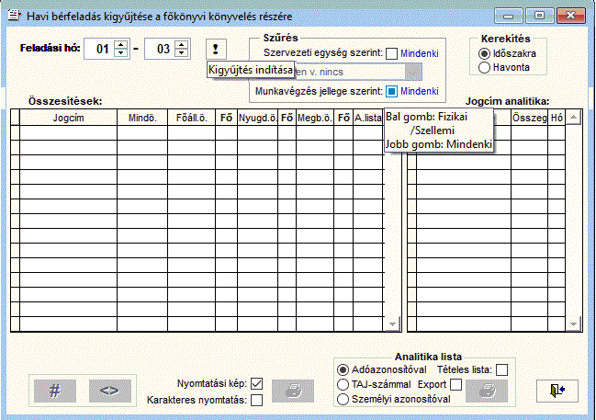Click the exit door icon button

click(557, 390)
